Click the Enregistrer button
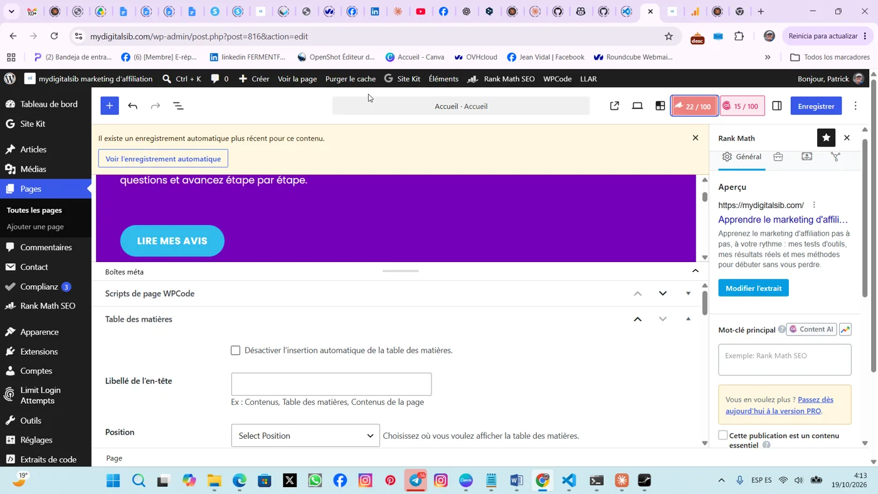Viewport: 878px width, 494px height. click(x=816, y=106)
